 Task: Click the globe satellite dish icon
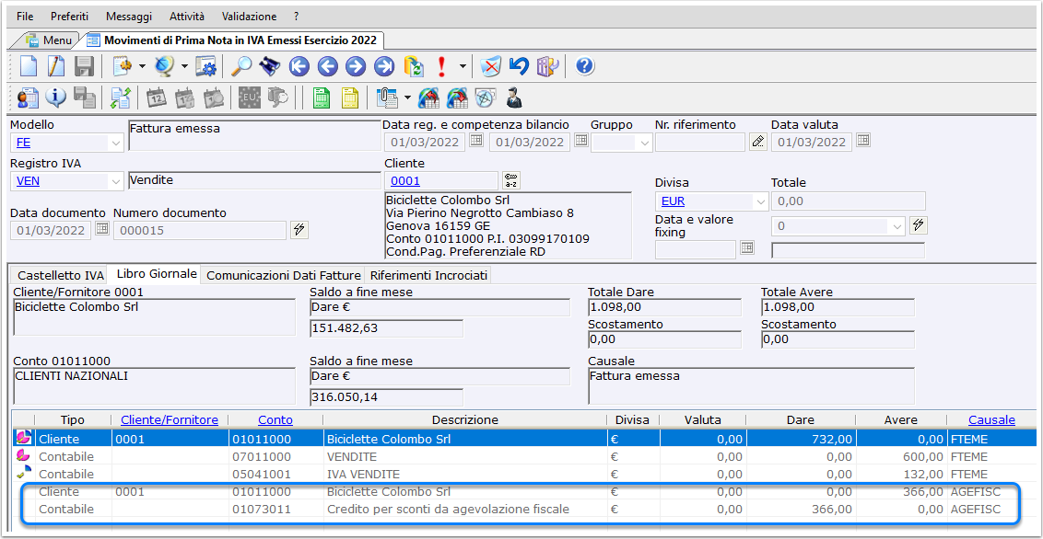click(164, 66)
